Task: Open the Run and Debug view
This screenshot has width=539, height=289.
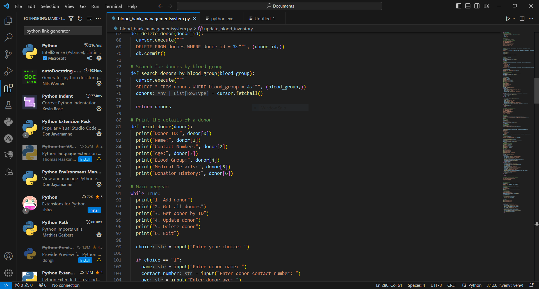Action: point(8,71)
